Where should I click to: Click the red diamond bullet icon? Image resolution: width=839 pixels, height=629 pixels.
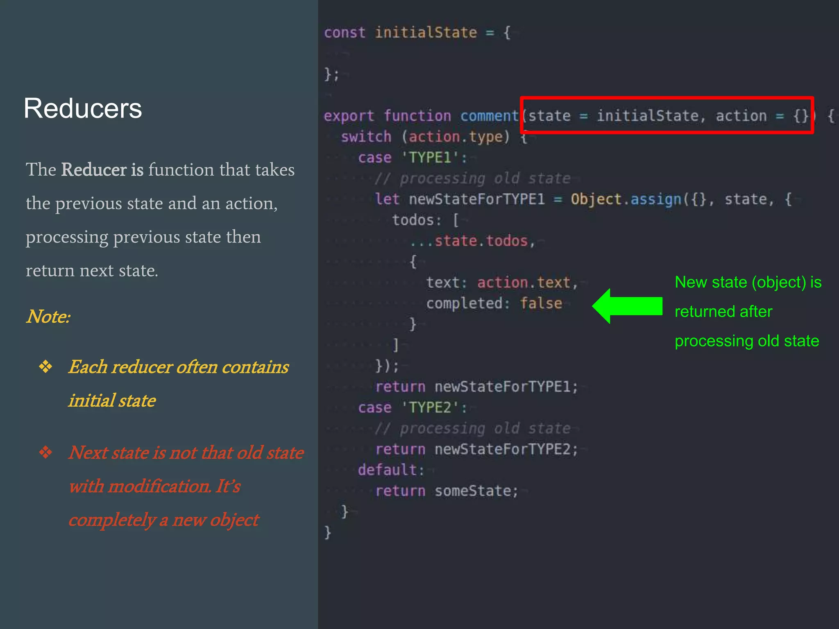coord(45,452)
